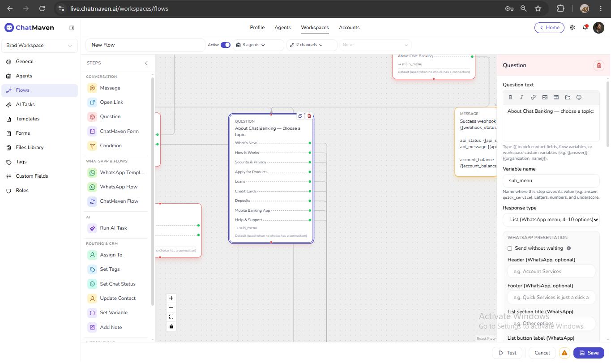Image resolution: width=611 pixels, height=363 pixels.
Task: Insert a link in Question text editor
Action: [x=533, y=98]
